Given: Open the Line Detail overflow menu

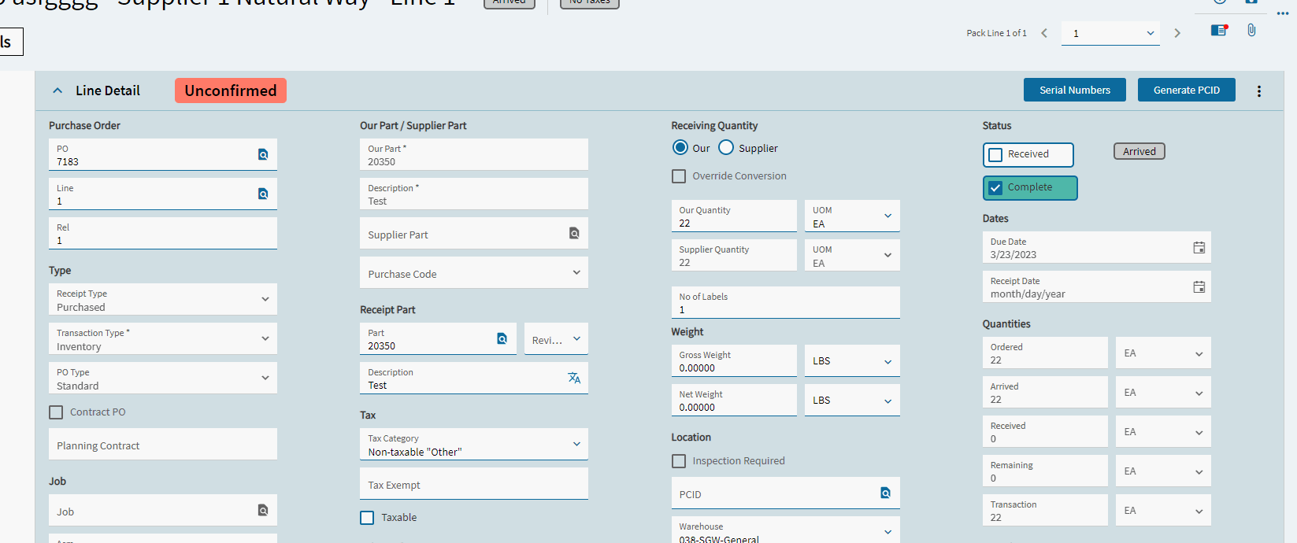Looking at the screenshot, I should click(1259, 91).
